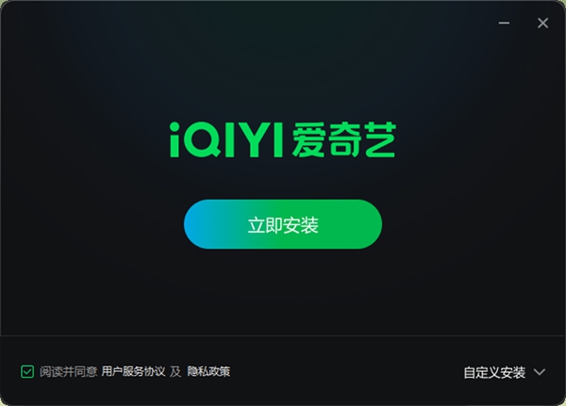566x406 pixels.
Task: Click the 阅读并同意 checkbox label
Action: click(68, 372)
